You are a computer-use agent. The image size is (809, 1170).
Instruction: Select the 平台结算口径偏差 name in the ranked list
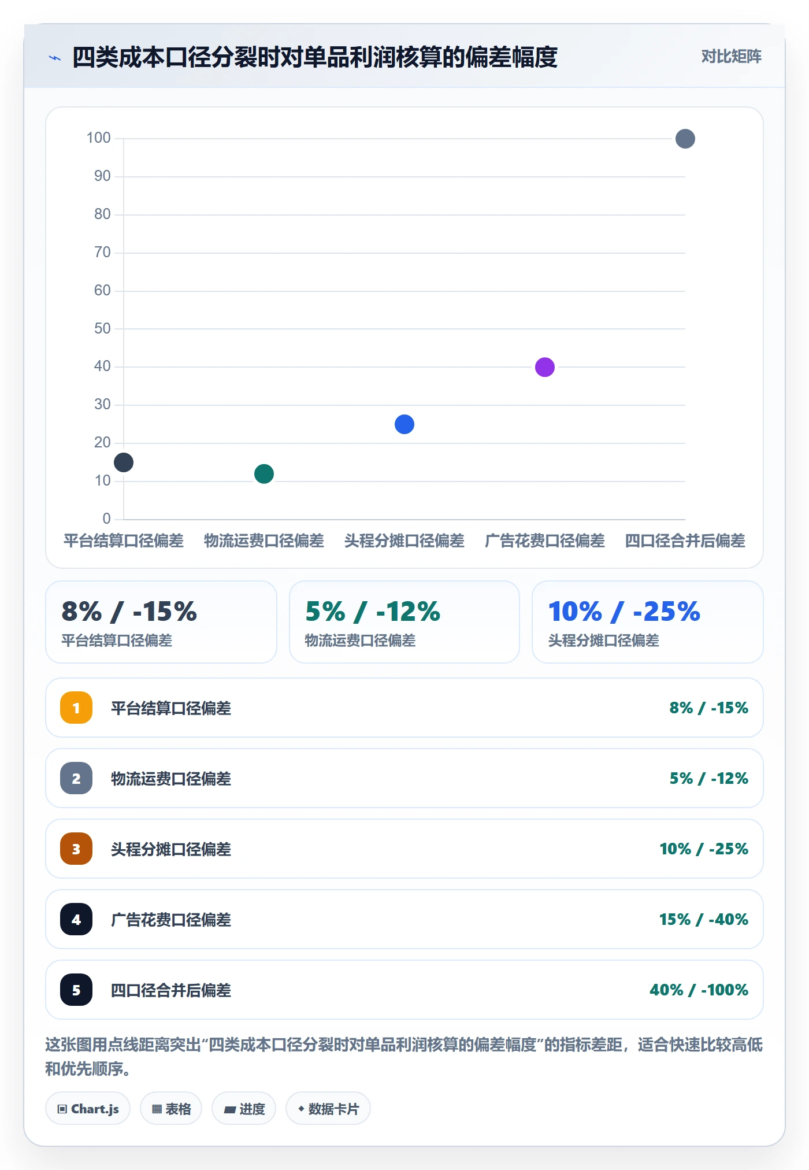coord(171,708)
